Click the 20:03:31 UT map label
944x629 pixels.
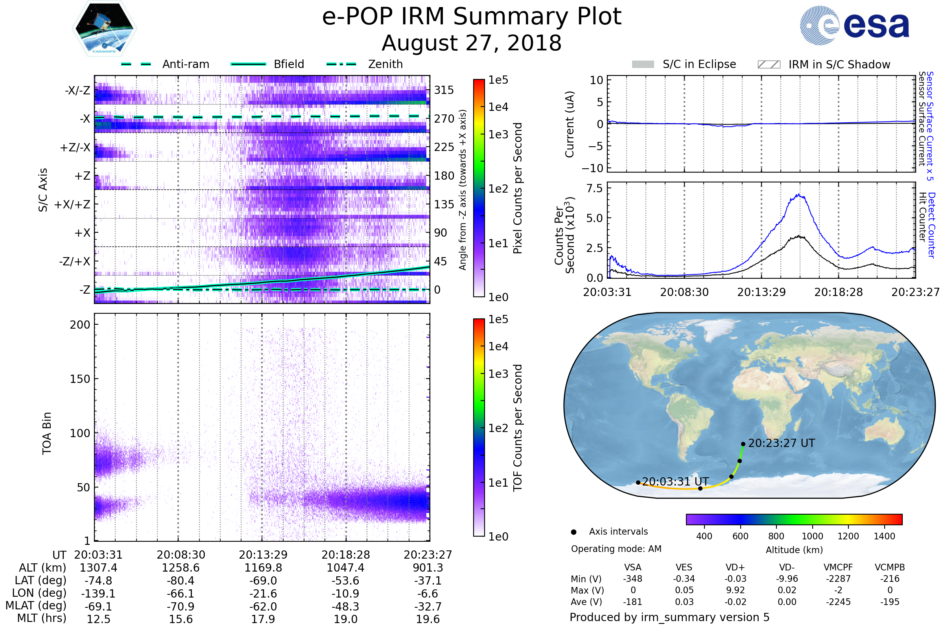675,481
